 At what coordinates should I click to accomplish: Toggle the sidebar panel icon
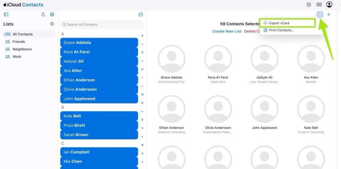click(x=6, y=15)
